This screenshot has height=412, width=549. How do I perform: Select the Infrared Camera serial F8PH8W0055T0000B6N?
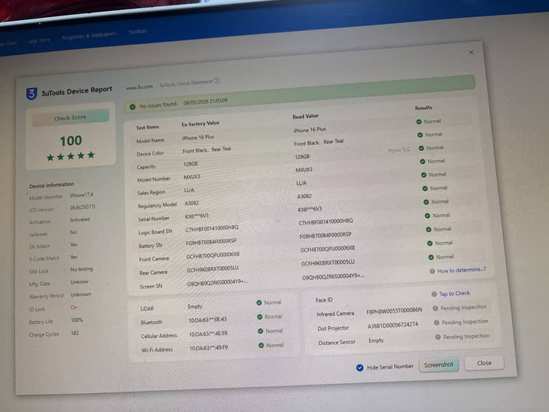click(394, 310)
